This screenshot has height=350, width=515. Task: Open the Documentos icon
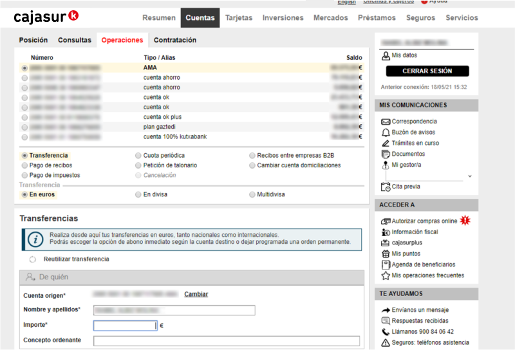point(386,154)
